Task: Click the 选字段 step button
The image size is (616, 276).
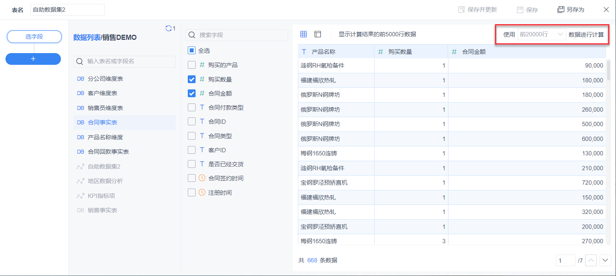Action: pos(34,37)
